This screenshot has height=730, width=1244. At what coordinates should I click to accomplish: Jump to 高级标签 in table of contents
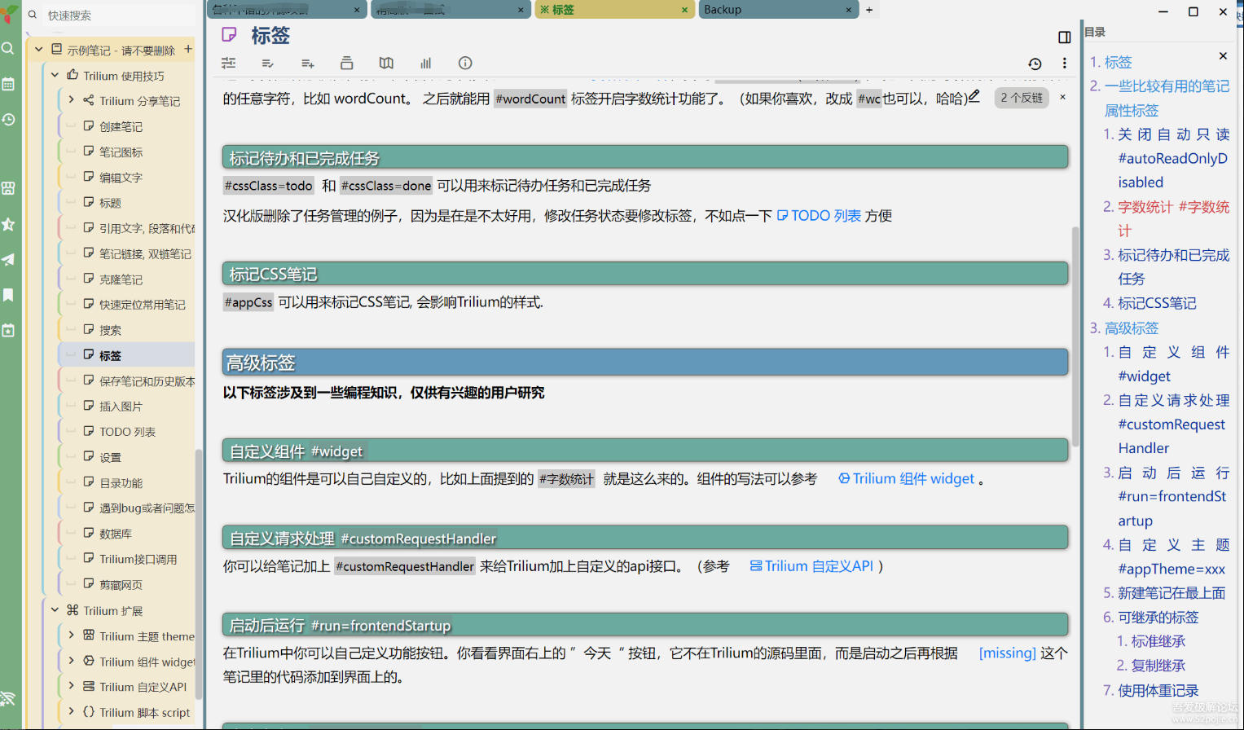[x=1131, y=328]
